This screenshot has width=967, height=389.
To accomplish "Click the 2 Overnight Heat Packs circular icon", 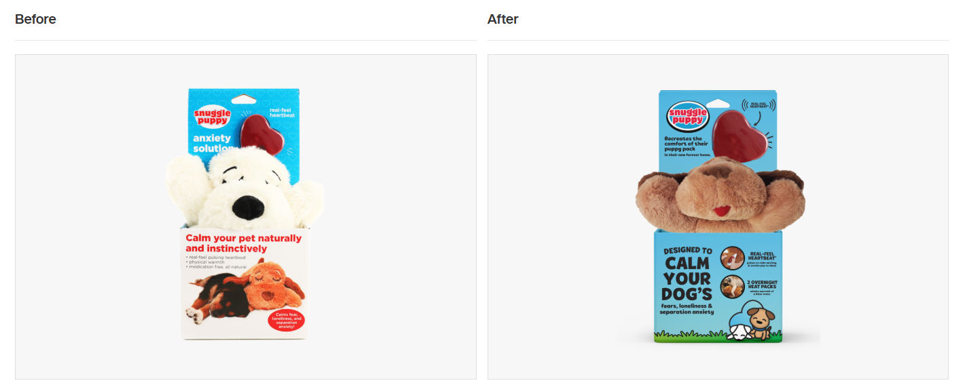I will point(732,287).
